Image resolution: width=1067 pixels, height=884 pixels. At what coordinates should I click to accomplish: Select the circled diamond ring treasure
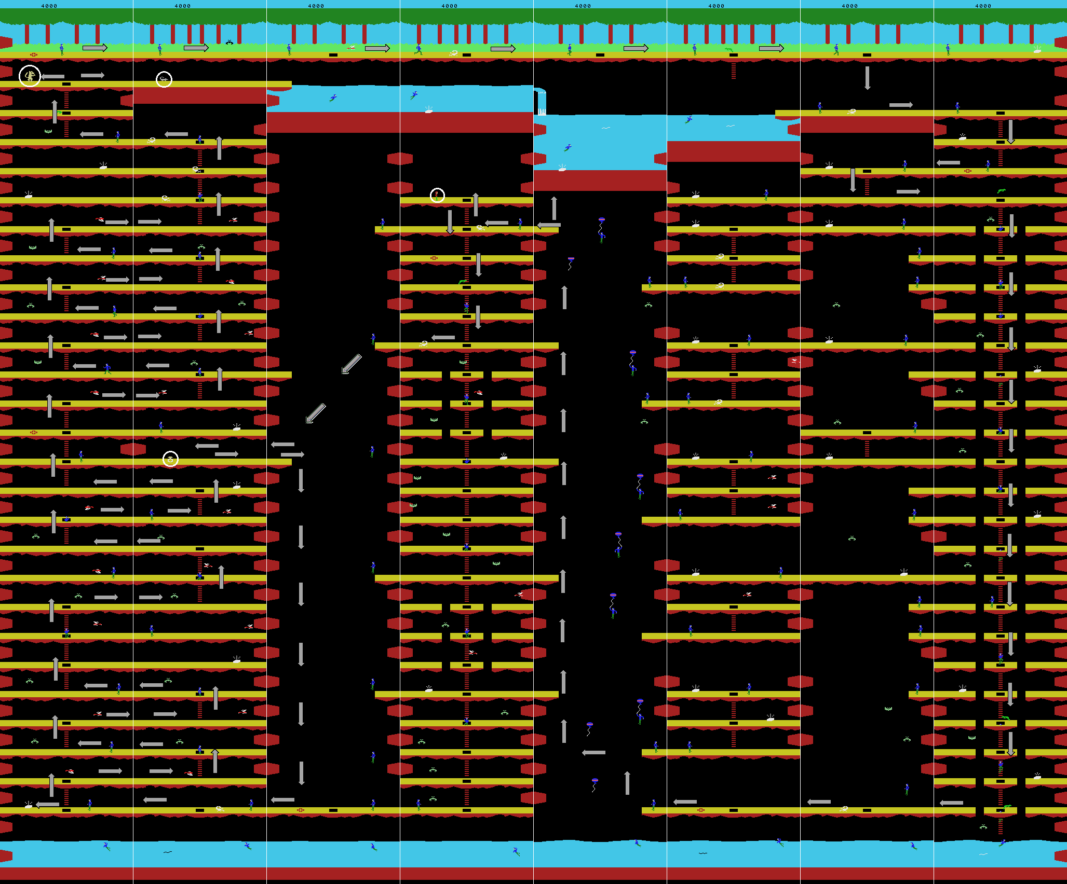tap(170, 459)
